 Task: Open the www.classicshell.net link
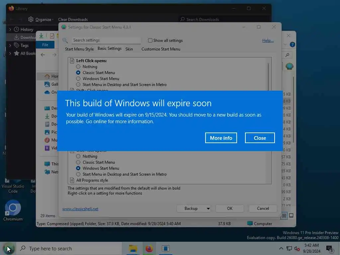[80, 209]
